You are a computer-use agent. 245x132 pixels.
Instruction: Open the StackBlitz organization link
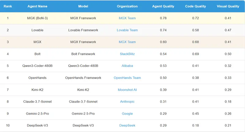pos(127,54)
